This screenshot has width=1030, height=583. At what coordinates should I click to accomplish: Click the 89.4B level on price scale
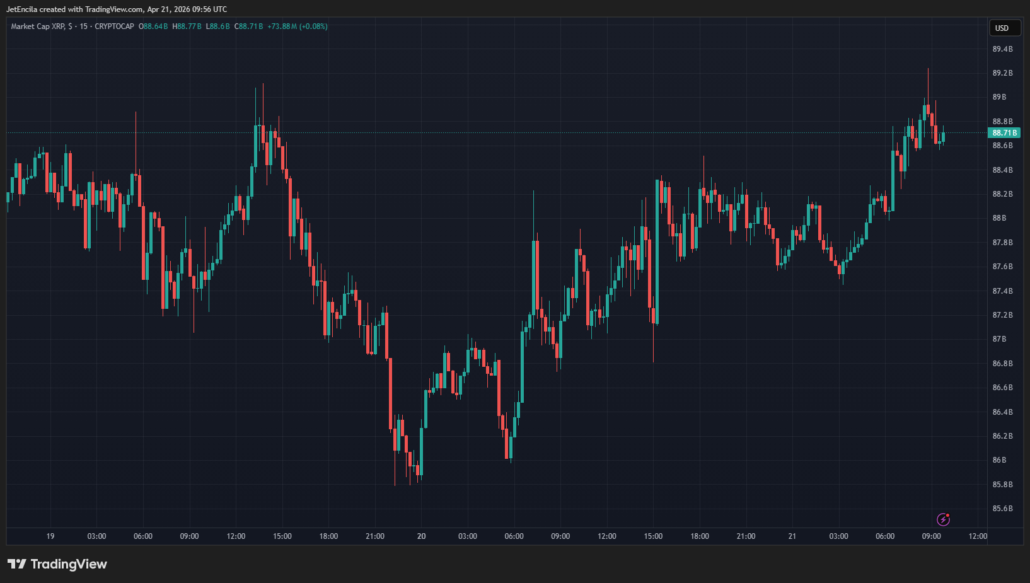pos(1002,49)
